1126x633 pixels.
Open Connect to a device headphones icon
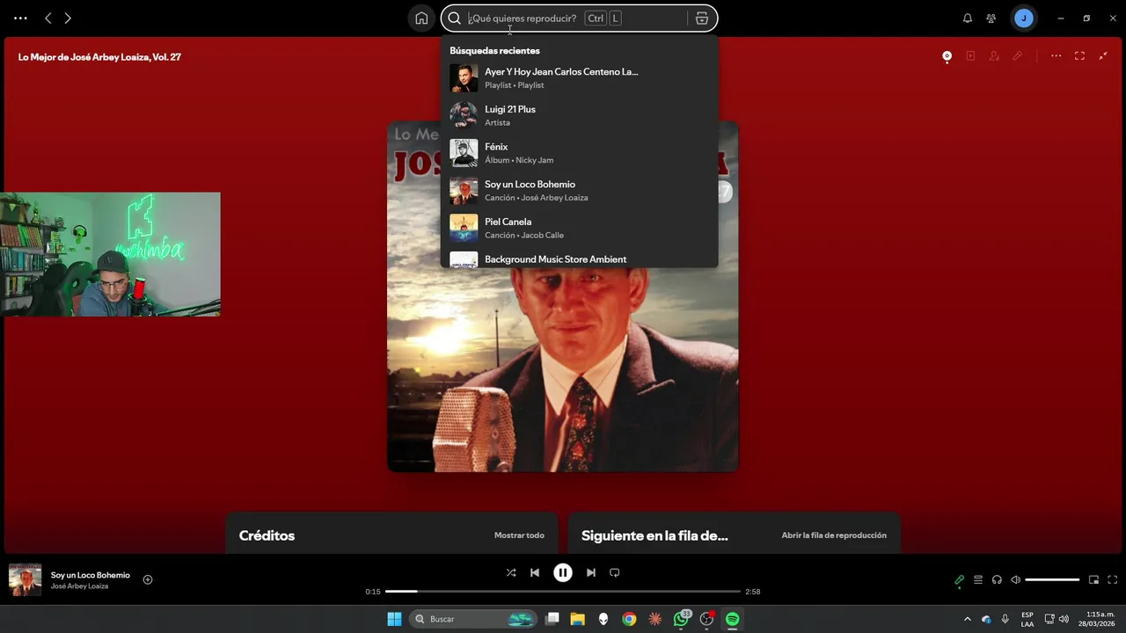point(997,579)
